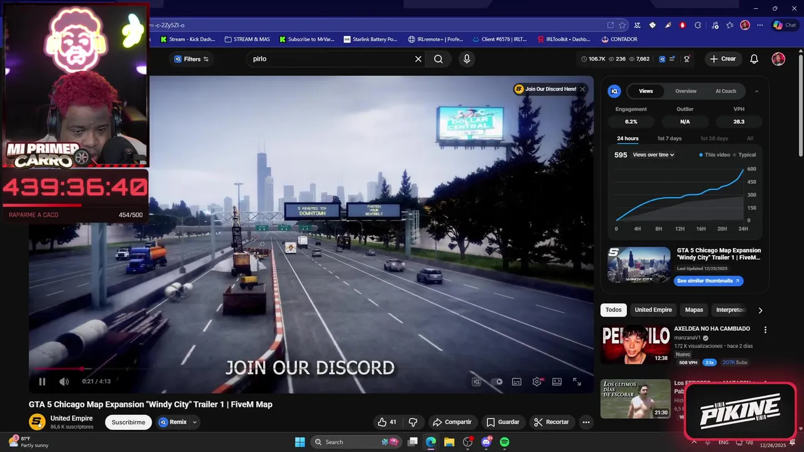This screenshot has height=452, width=804.
Task: Toggle the This video chart legend
Action: (714, 155)
